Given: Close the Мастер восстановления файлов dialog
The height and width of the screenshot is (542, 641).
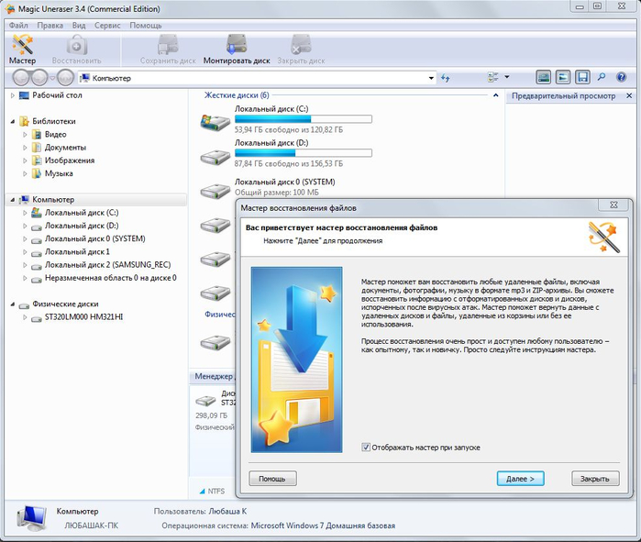Looking at the screenshot, I should tap(613, 205).
